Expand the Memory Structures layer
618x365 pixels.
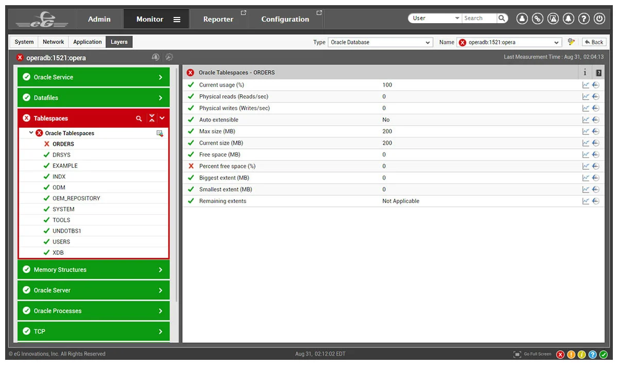[x=94, y=270]
